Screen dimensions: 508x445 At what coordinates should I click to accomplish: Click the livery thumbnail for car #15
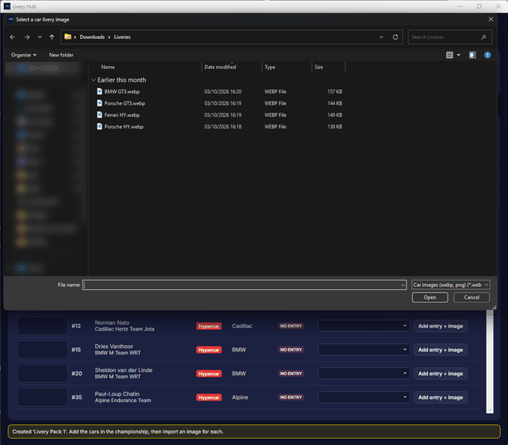[42, 350]
